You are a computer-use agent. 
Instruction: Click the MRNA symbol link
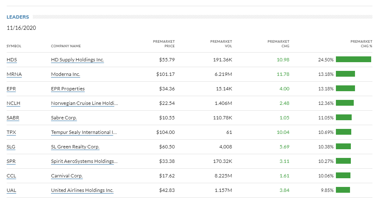[x=14, y=74]
